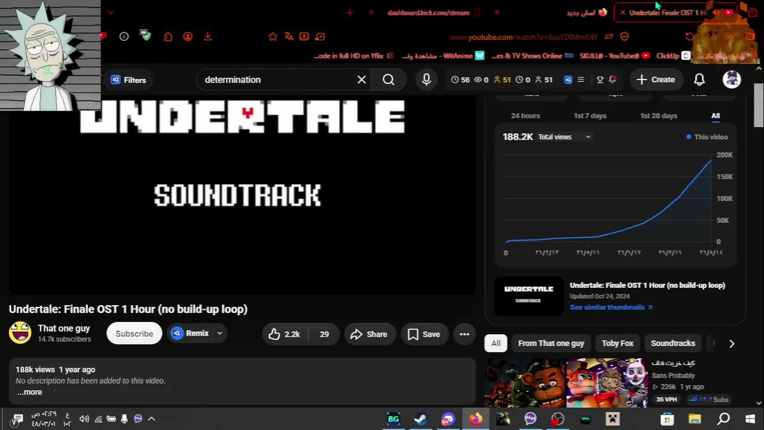Screen dimensions: 764x430
Task: Expand description with ...more
Action: click(x=29, y=392)
